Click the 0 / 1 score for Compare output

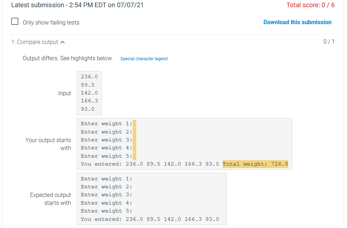click(329, 42)
